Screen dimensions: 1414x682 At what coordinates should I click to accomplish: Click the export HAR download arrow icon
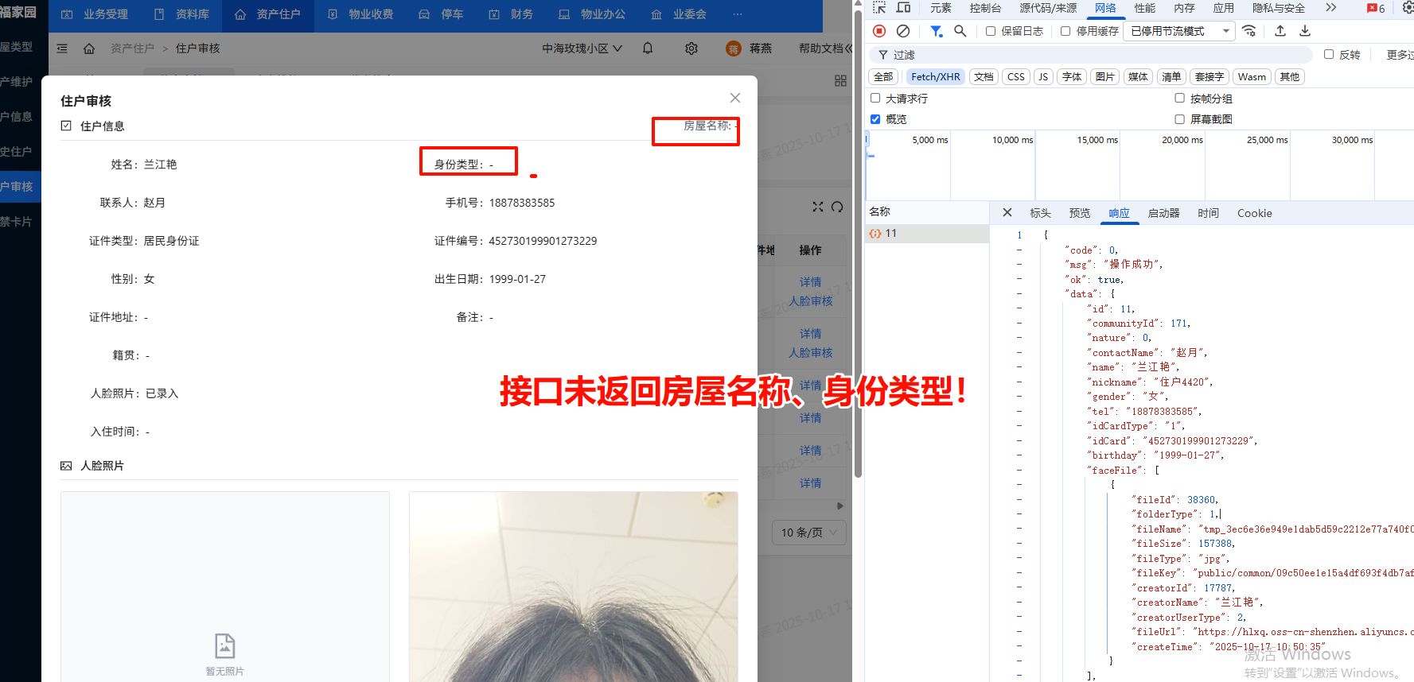pos(1305,31)
